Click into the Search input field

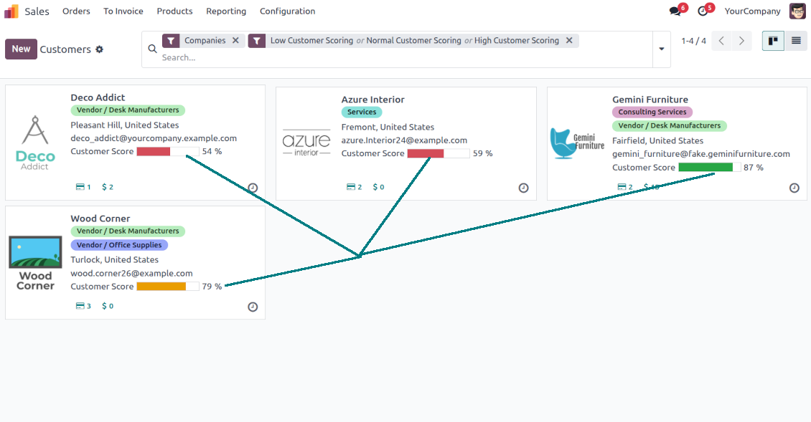coord(402,57)
